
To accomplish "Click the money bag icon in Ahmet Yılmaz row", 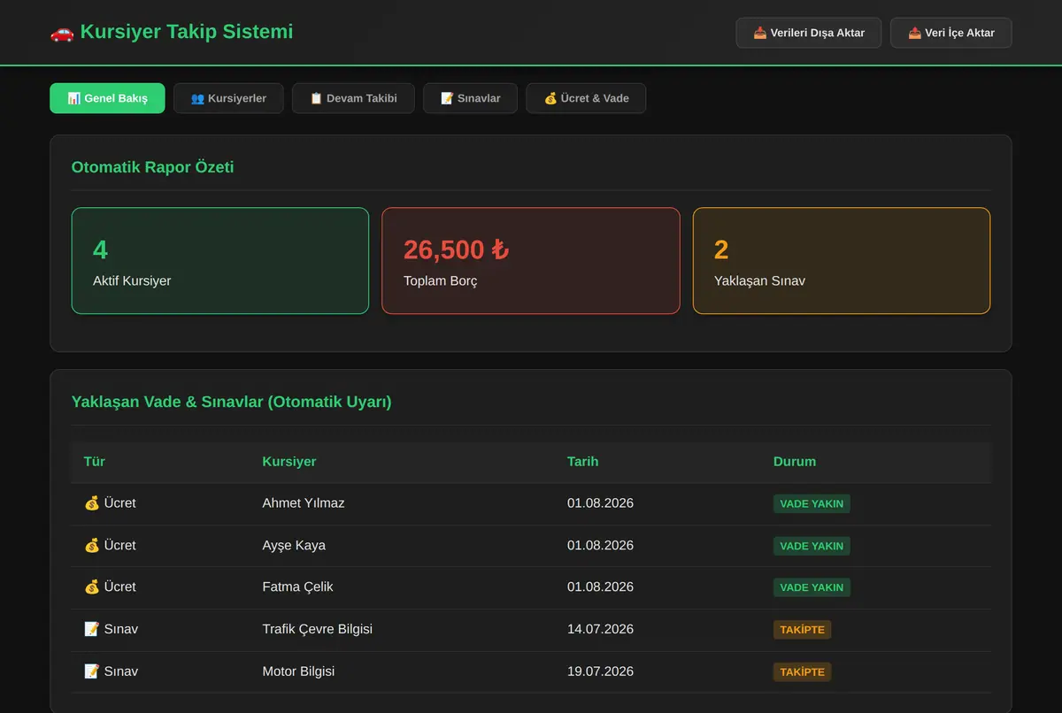I will click(92, 503).
